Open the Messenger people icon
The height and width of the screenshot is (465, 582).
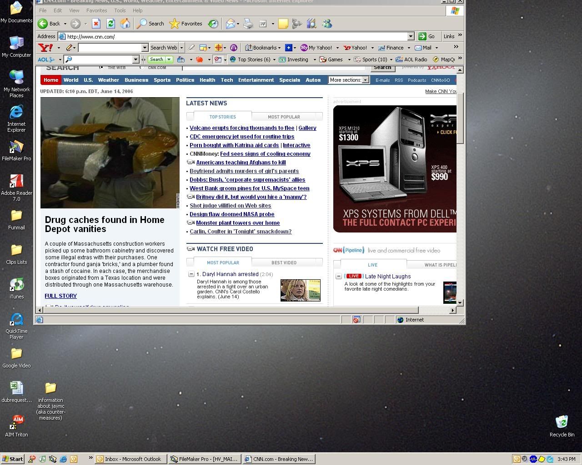point(327,24)
